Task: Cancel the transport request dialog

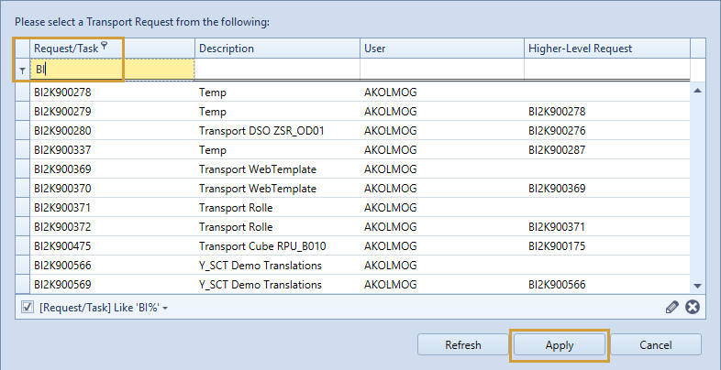Action: [x=656, y=345]
